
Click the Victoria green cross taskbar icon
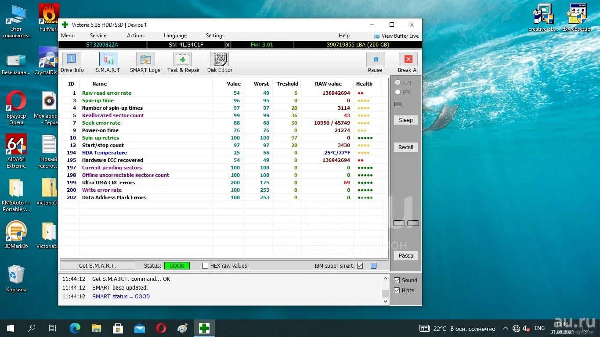pos(204,328)
